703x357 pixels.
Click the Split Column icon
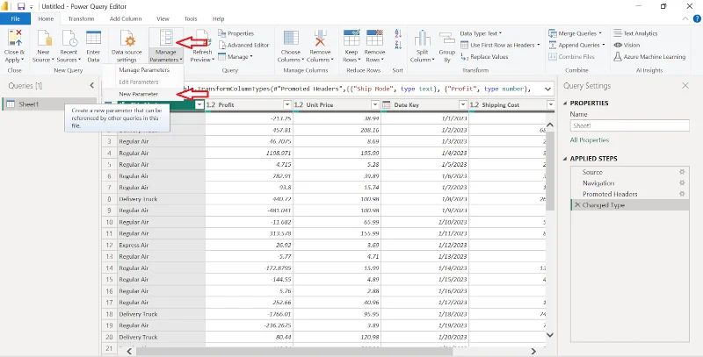coord(423,39)
